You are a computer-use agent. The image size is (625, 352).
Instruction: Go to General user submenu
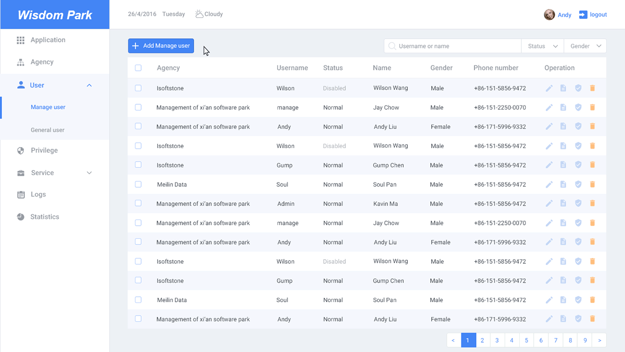(47, 130)
